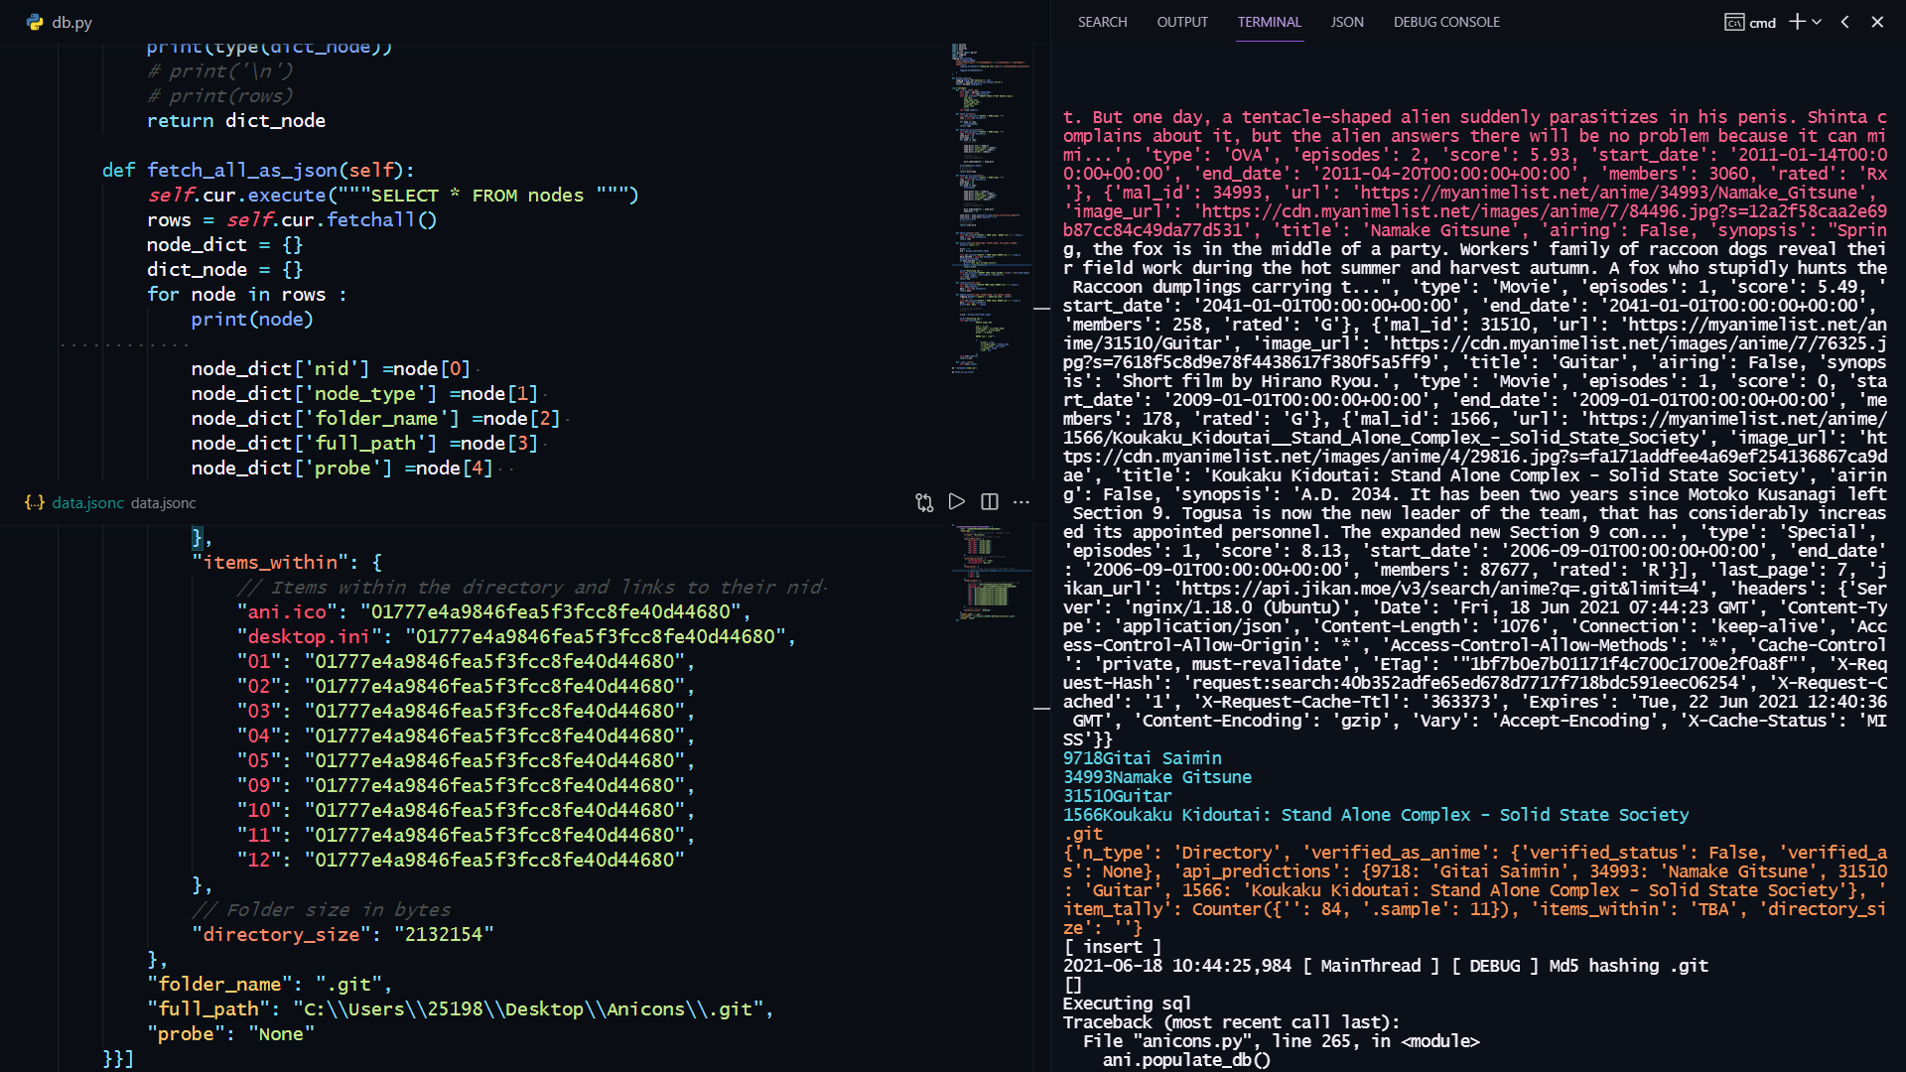The image size is (1906, 1072).
Task: Open source control changes icon for data.jsonc
Action: pyautogui.click(x=924, y=502)
